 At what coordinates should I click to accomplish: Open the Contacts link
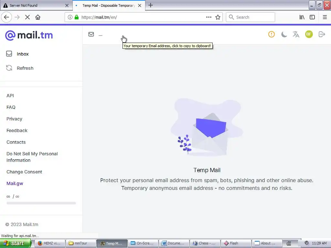(x=16, y=142)
